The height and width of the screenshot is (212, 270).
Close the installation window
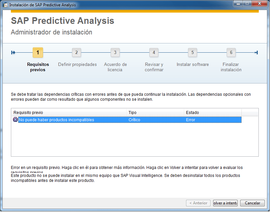coord(260,4)
